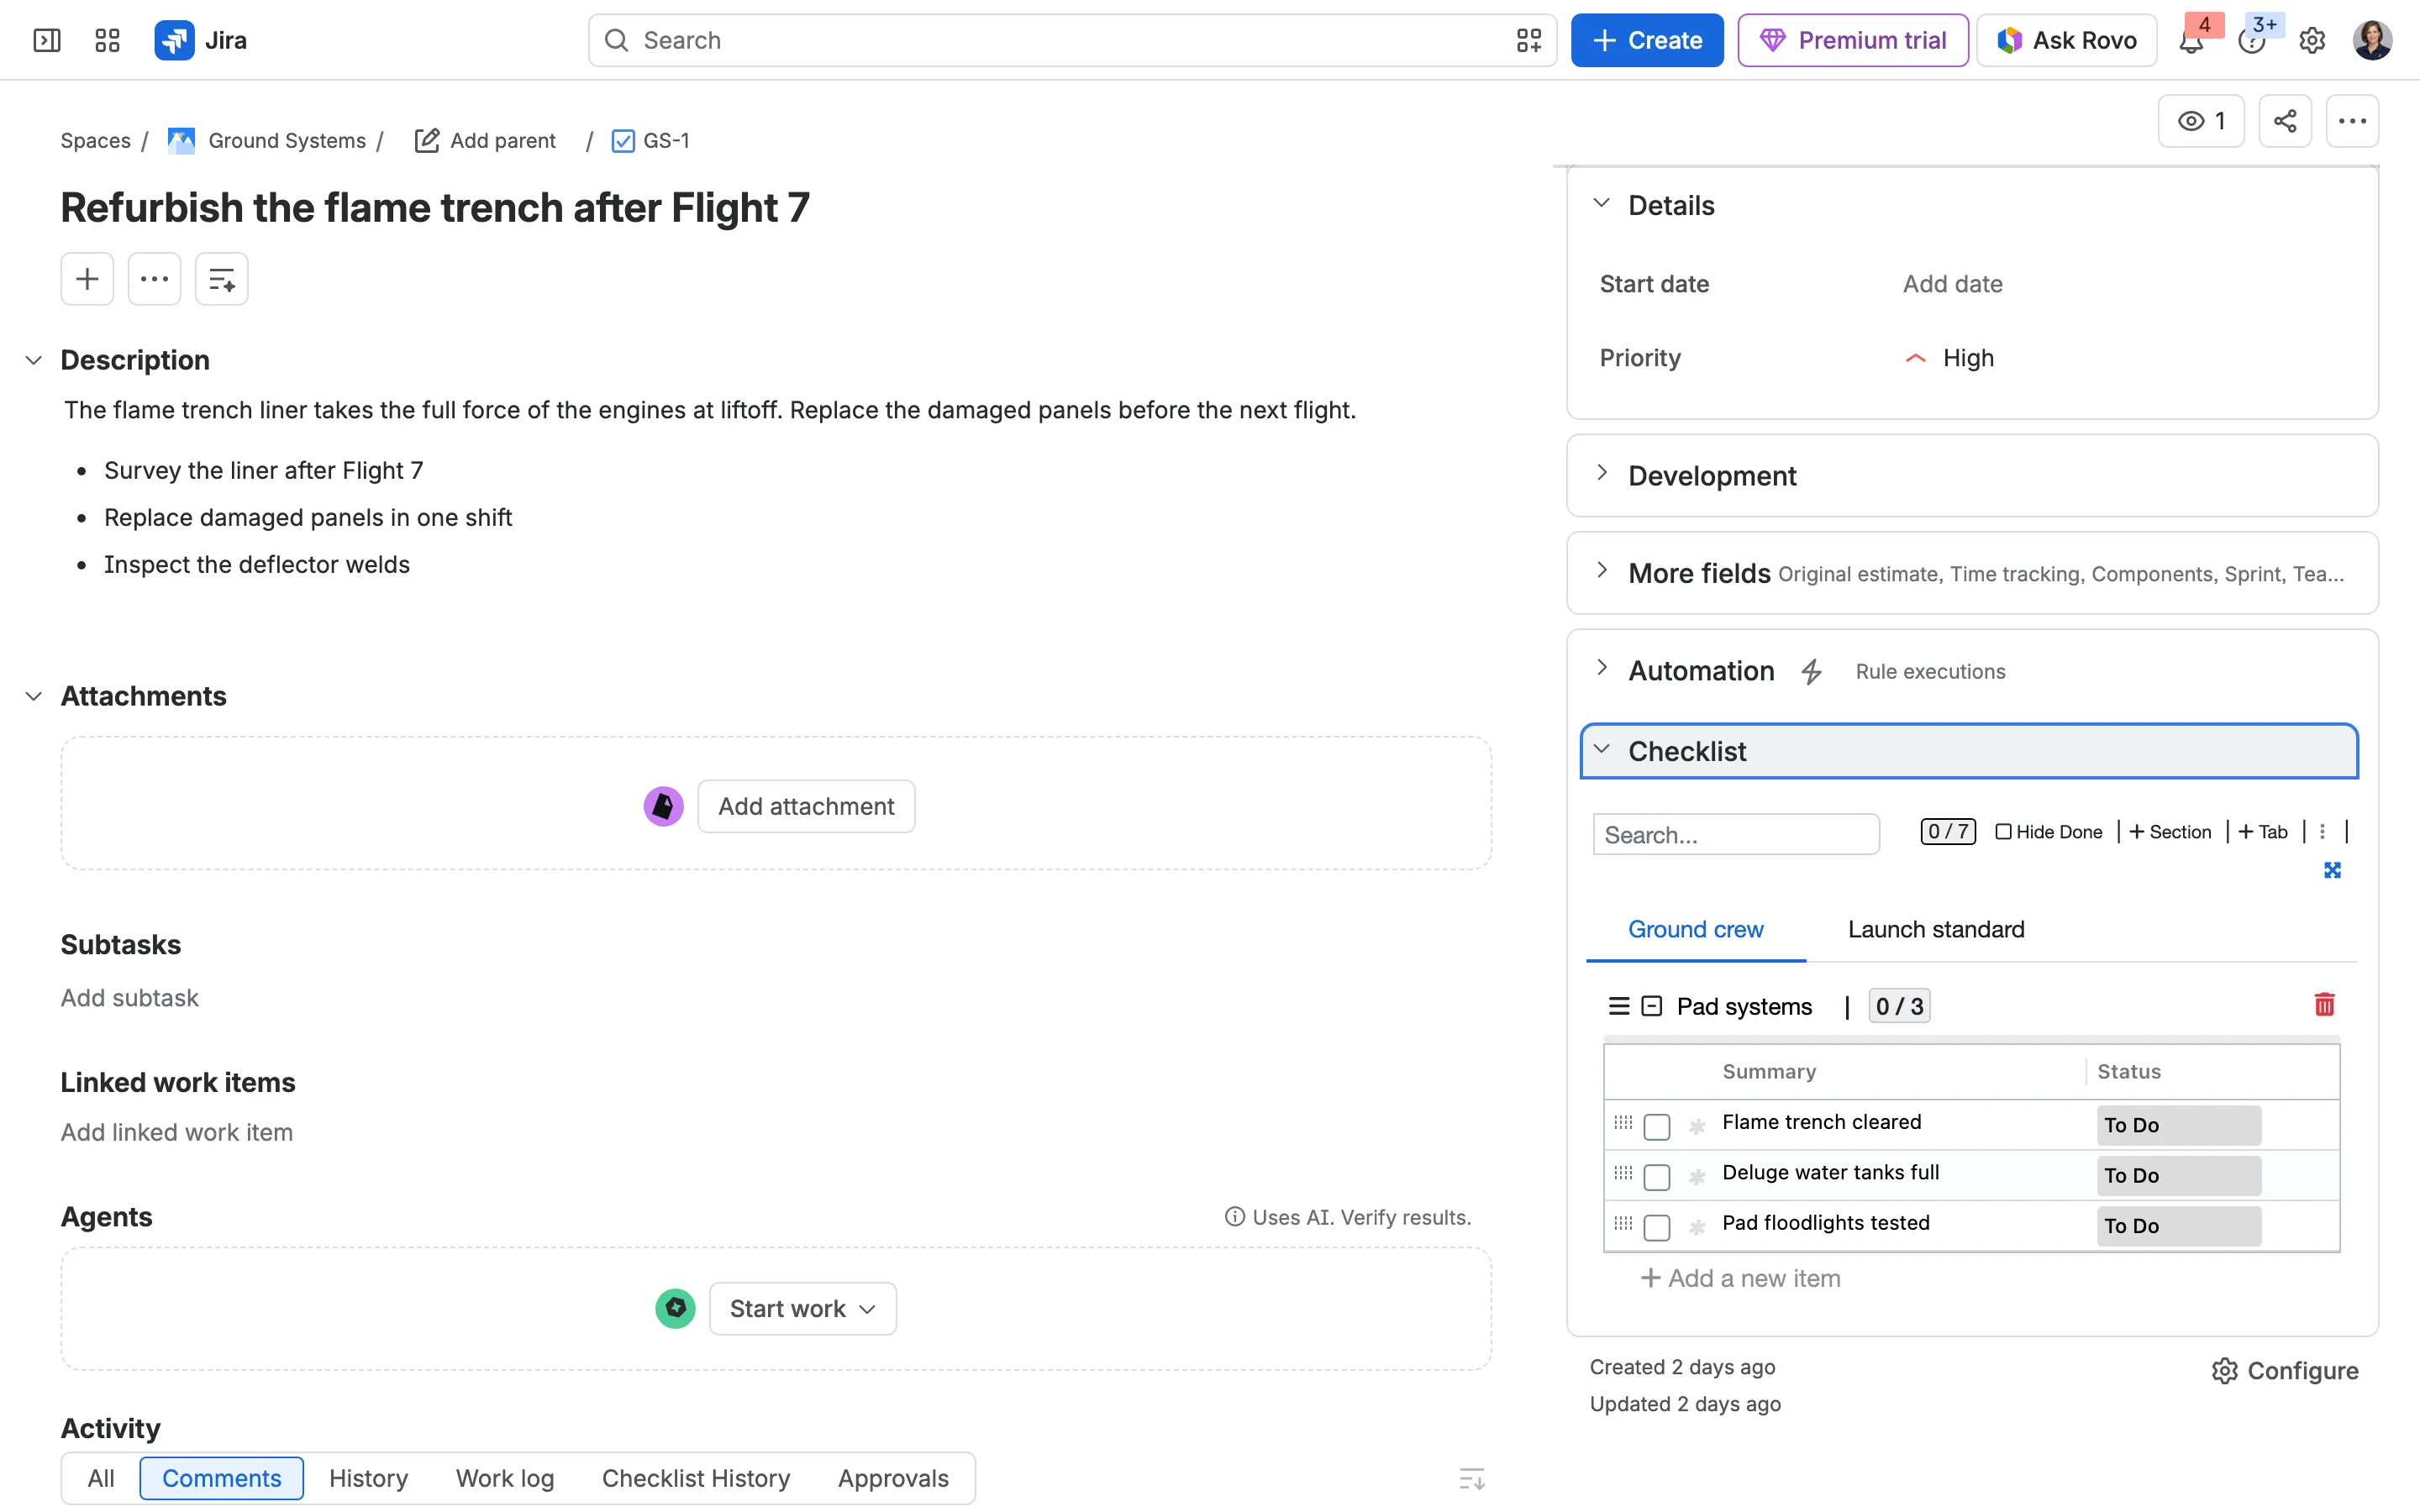The image size is (2420, 1512).
Task: Click the Add attachment button
Action: coord(806,806)
